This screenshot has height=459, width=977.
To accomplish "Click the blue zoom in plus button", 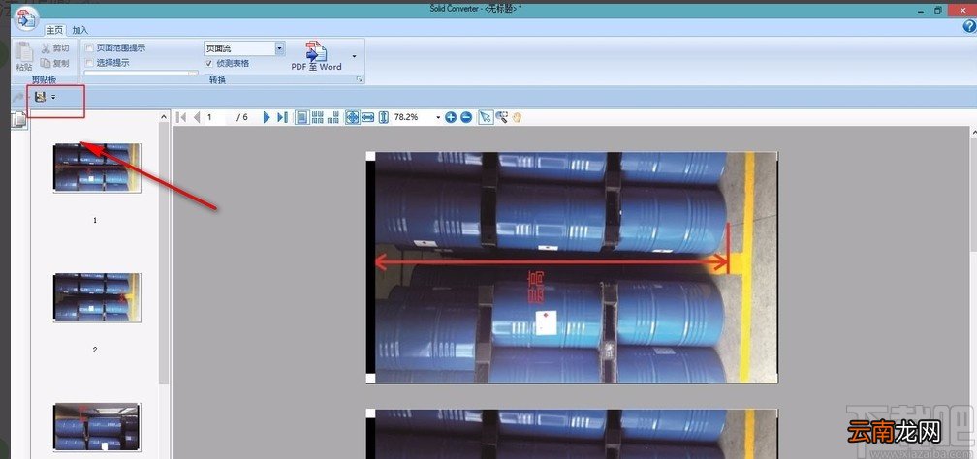I will click(x=451, y=117).
